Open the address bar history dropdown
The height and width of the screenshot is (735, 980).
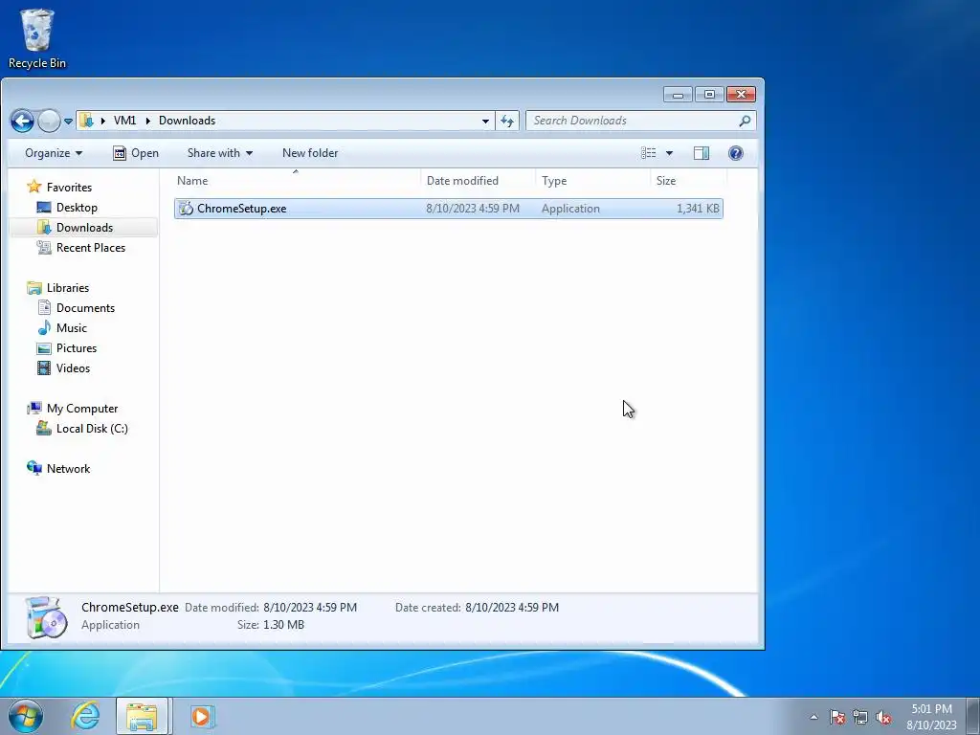(485, 122)
